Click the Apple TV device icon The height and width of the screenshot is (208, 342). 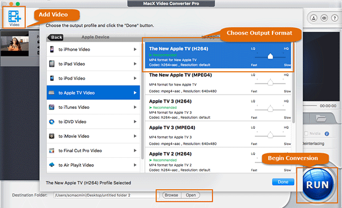point(51,93)
